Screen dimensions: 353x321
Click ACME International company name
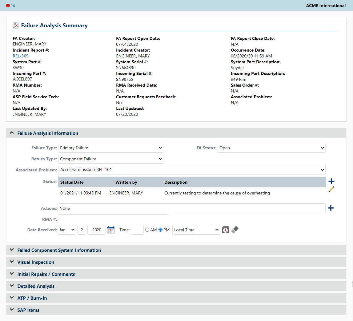326,6
